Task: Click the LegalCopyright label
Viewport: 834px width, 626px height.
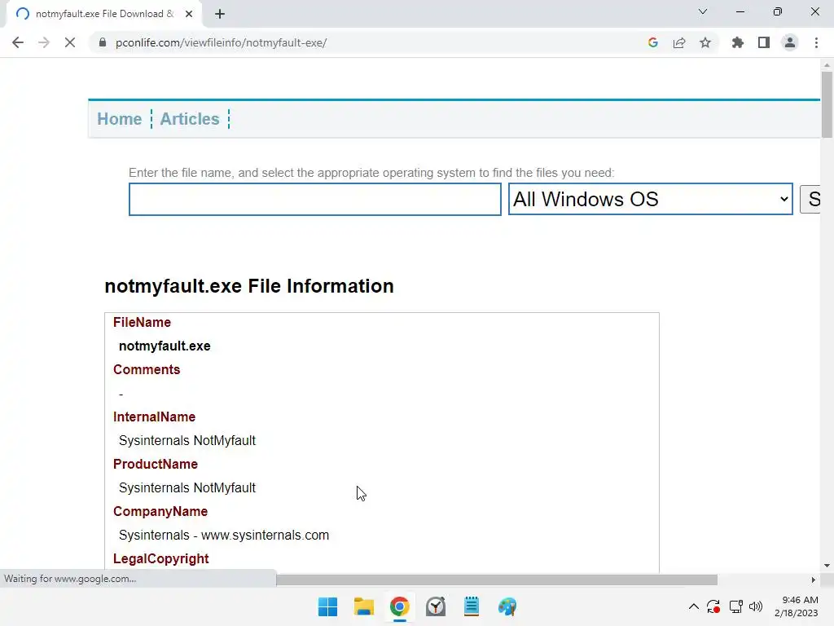Action: [x=160, y=558]
